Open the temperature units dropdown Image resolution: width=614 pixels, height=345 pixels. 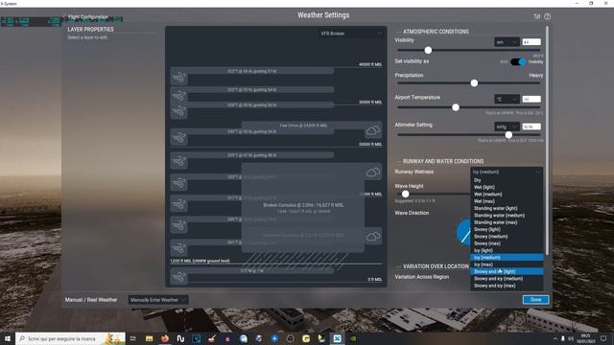coord(507,99)
